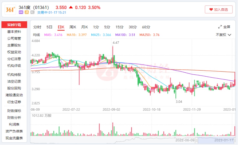Screen dimensions: 238x145
Task: Click the 361° company logo icon
Action: tap(10, 10)
